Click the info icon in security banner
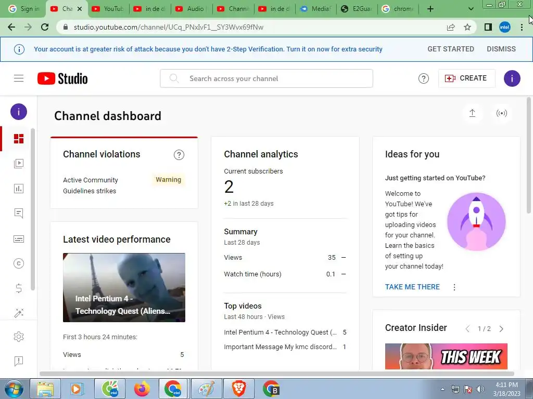Screen dimensions: 533x399 click(19, 49)
